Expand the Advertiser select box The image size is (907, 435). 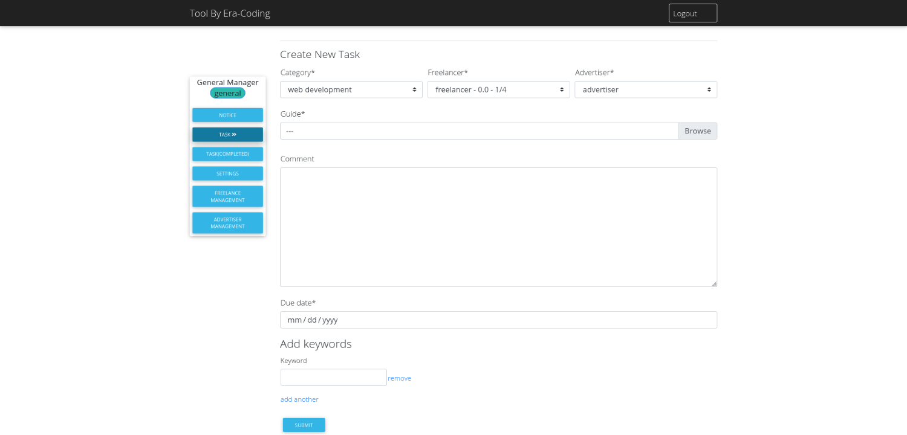coord(646,89)
